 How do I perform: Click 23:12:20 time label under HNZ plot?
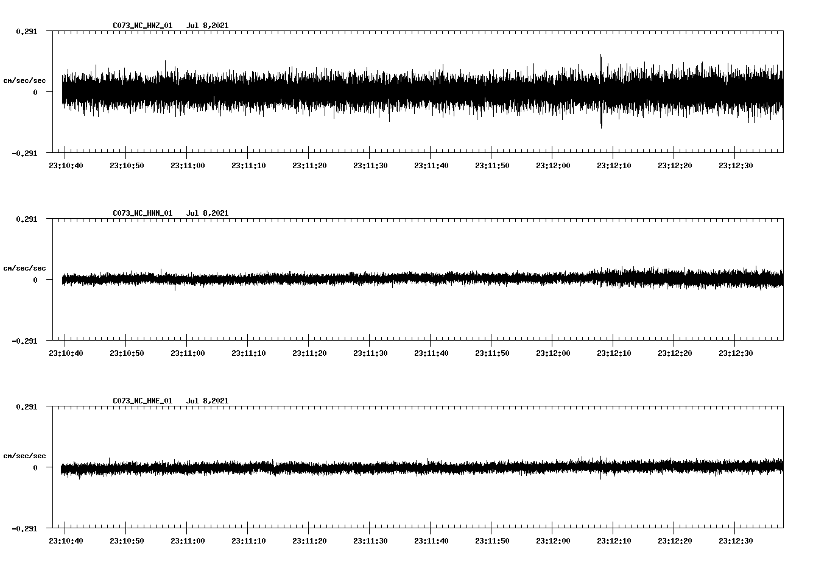(674, 165)
